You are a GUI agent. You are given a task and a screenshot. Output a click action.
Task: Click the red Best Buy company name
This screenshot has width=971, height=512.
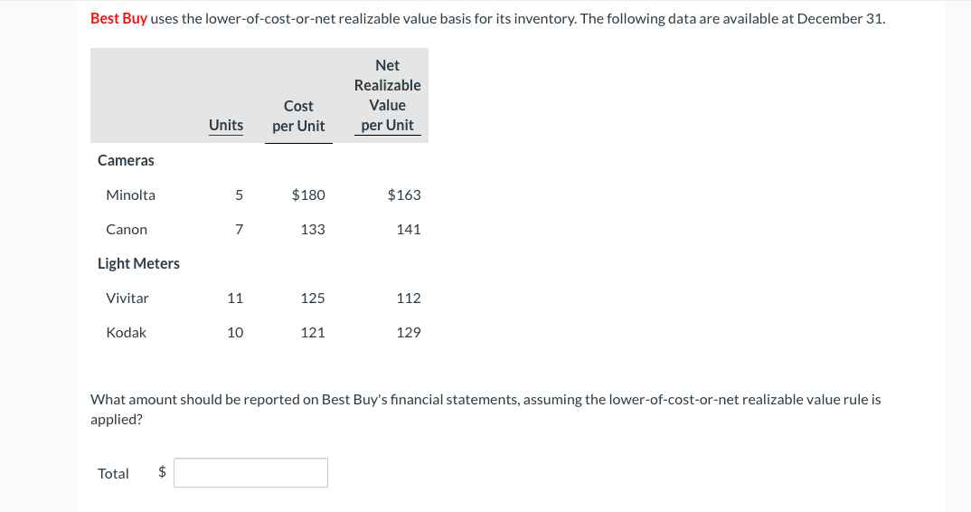click(119, 19)
